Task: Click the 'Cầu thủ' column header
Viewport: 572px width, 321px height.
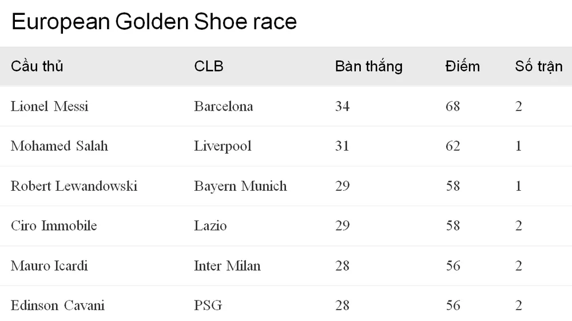Action: tap(37, 66)
